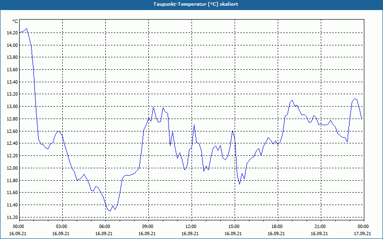This screenshot has height=239, width=383.
Task: Click the °C unit label above the y-axis
Action: click(x=15, y=22)
